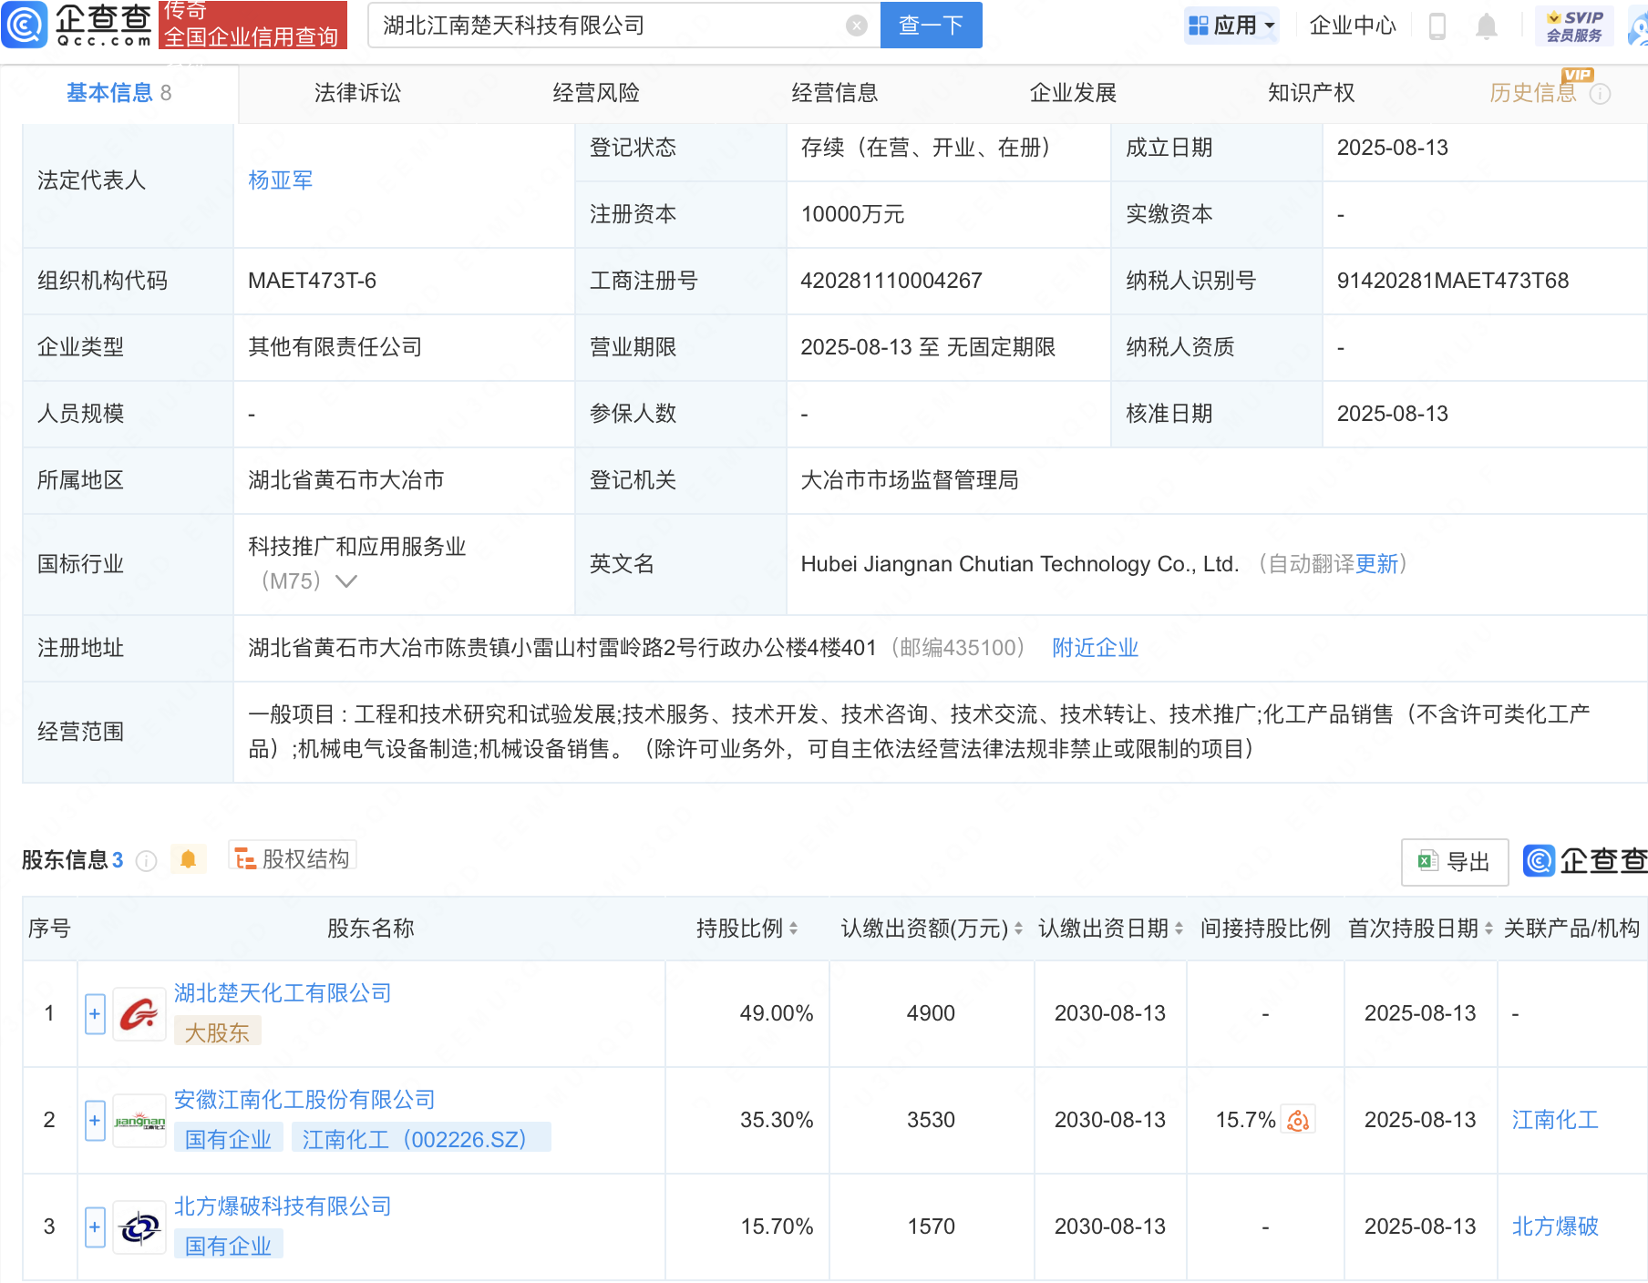Screen dimensions: 1648x1283
Task: Click the 间接持股比例 column header
Action: click(1265, 929)
